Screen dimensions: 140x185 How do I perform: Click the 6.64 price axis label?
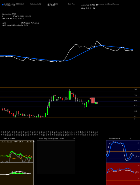(x=136, y=100)
